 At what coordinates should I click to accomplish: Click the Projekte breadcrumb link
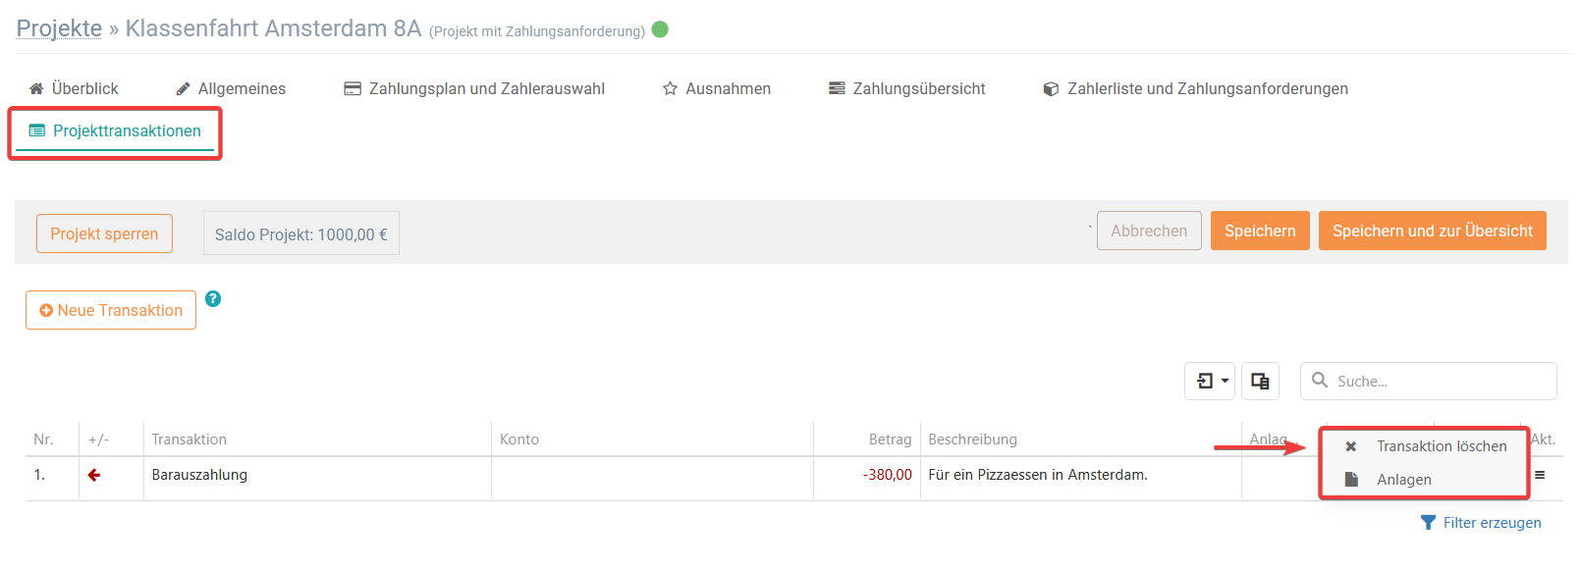(x=59, y=28)
